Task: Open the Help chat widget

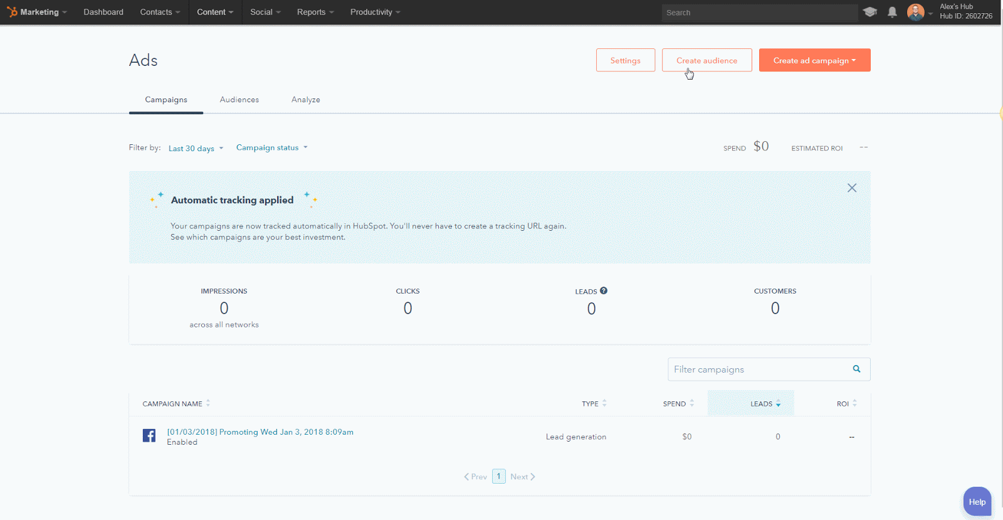Action: point(977,502)
